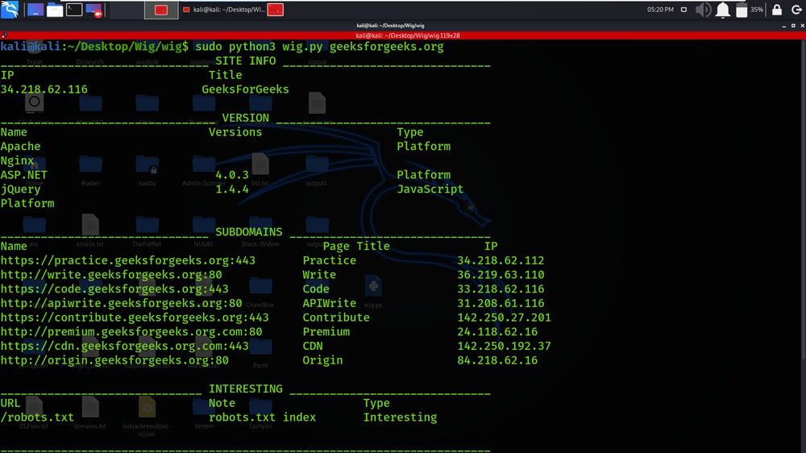
Task: Open https://code.geeksforgeeks.org:443 link
Action: (x=114, y=289)
